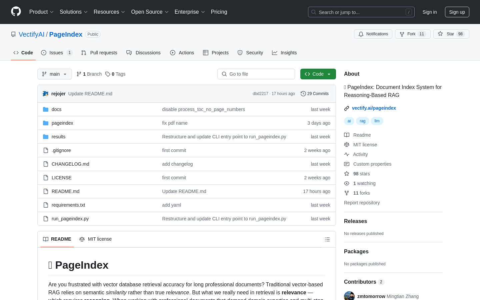Viewport: 480px width, 300px height.
Task: Open the green Code dropdown button
Action: pyautogui.click(x=318, y=74)
